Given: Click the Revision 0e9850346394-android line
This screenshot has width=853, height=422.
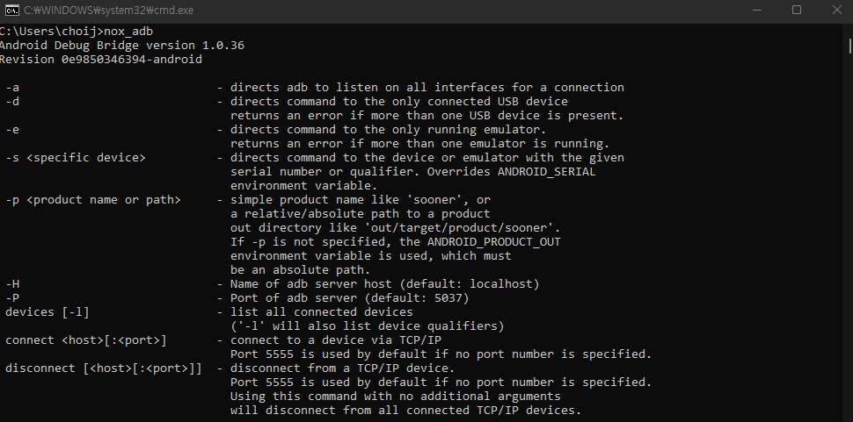Looking at the screenshot, I should [101, 60].
